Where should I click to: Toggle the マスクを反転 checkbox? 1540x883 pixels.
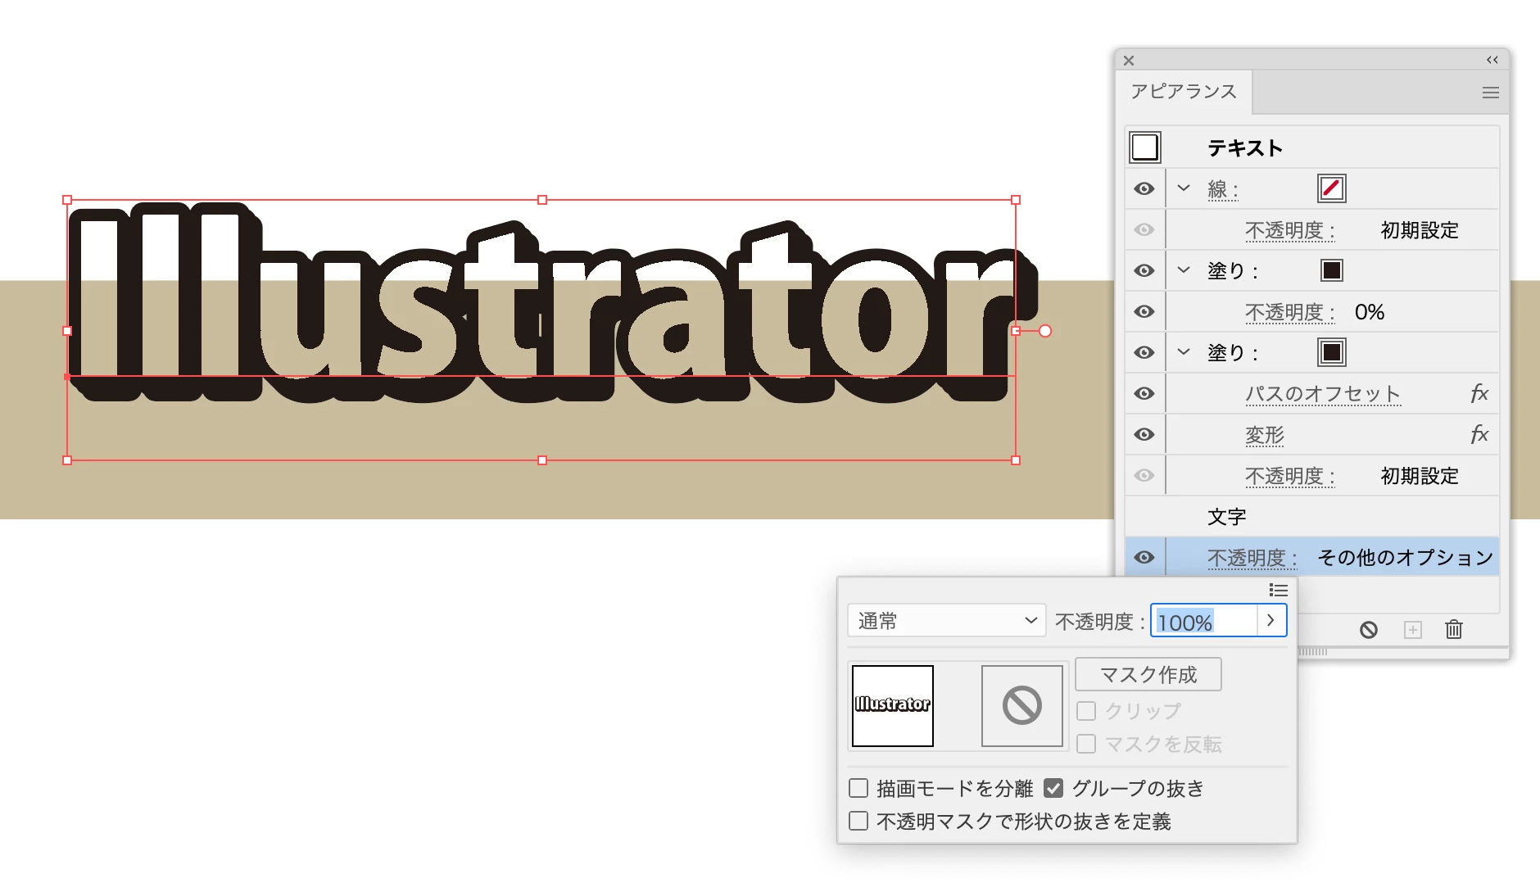click(1086, 744)
